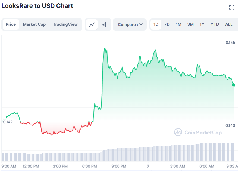Switch to the Market Cap tab

pos(34,24)
